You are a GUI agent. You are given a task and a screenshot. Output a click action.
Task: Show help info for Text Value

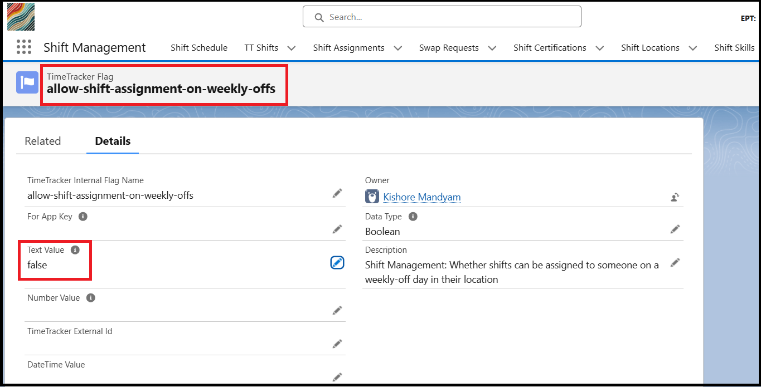75,250
